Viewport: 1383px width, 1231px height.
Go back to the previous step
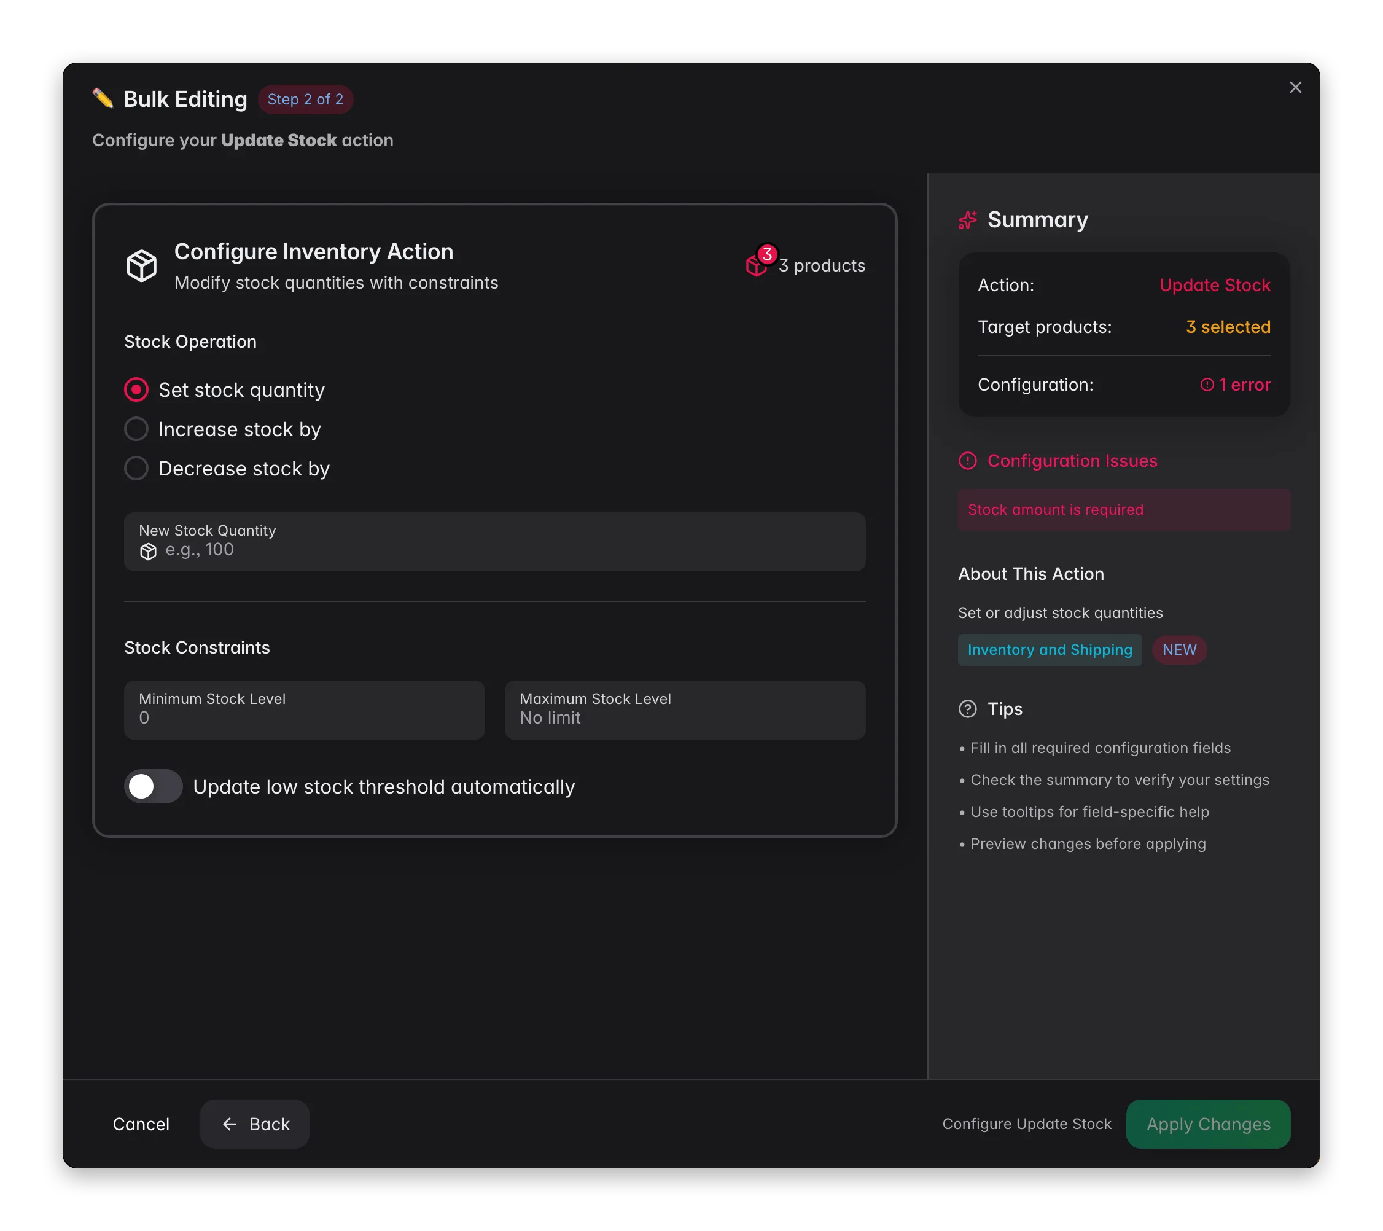pos(255,1124)
